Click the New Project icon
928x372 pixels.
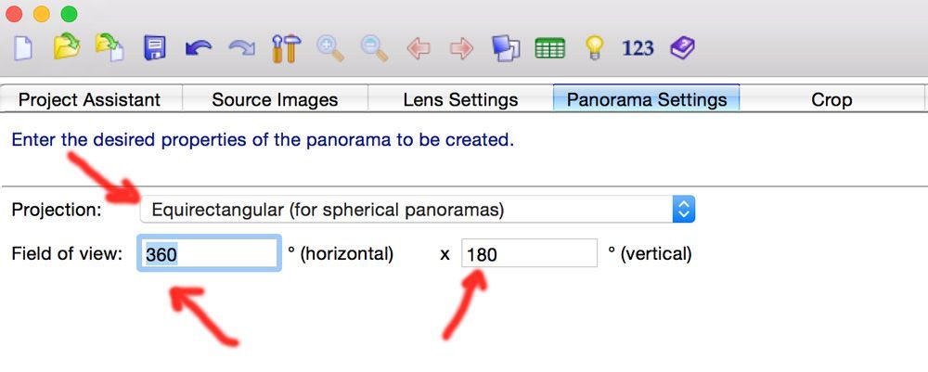tap(22, 48)
